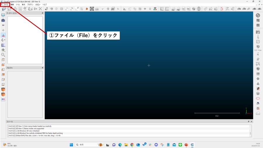This screenshot has height=148, width=263.
Task: Close the コンソール panel
Action: [x=251, y=121]
